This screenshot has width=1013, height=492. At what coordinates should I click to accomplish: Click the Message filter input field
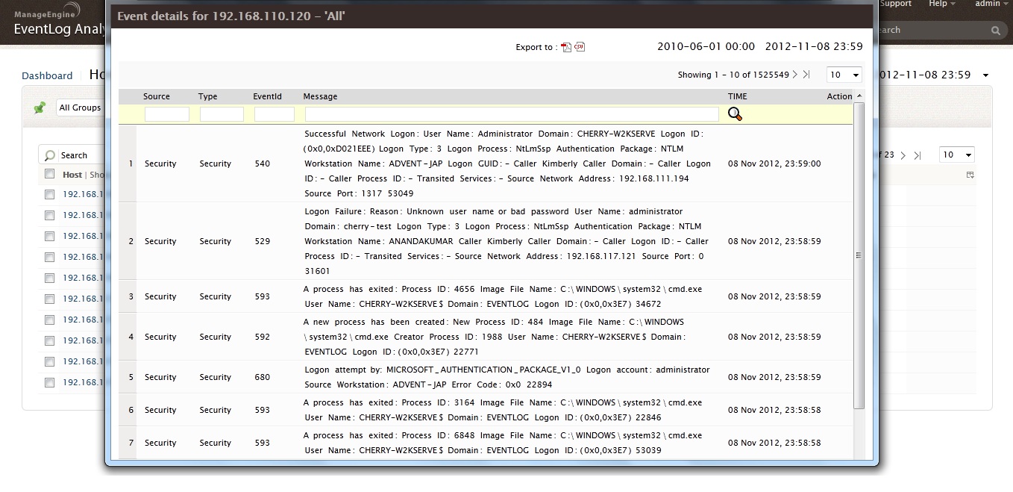(x=512, y=114)
